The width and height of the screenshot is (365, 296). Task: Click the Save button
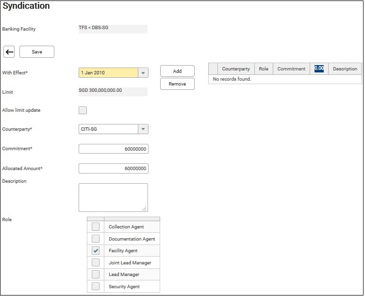point(37,52)
